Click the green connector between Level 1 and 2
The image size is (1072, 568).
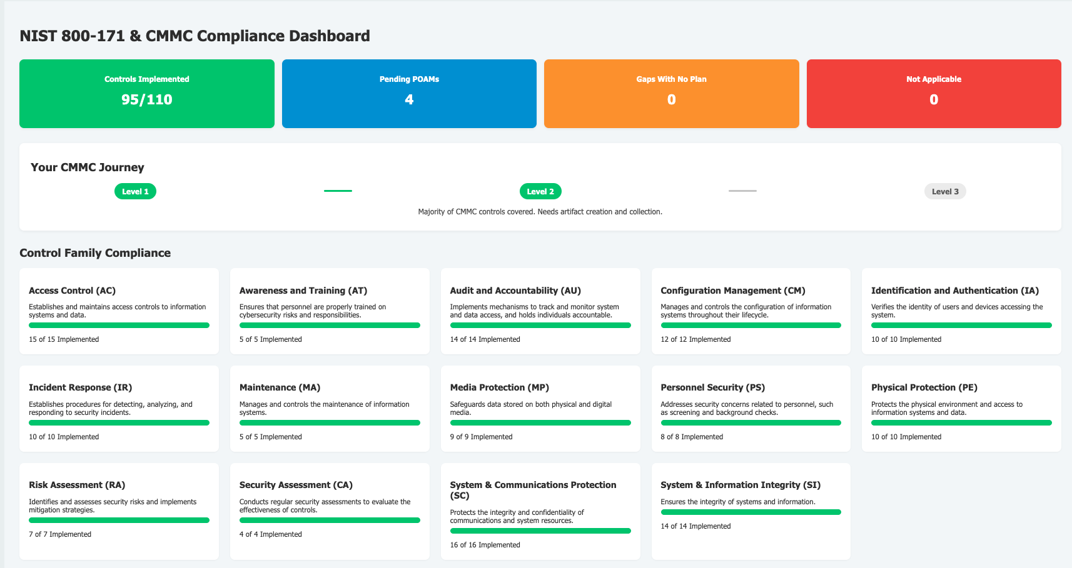338,191
